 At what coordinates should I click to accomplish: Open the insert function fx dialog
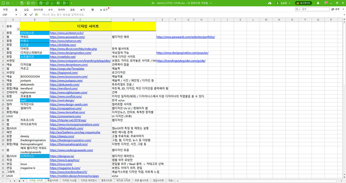pos(36,15)
